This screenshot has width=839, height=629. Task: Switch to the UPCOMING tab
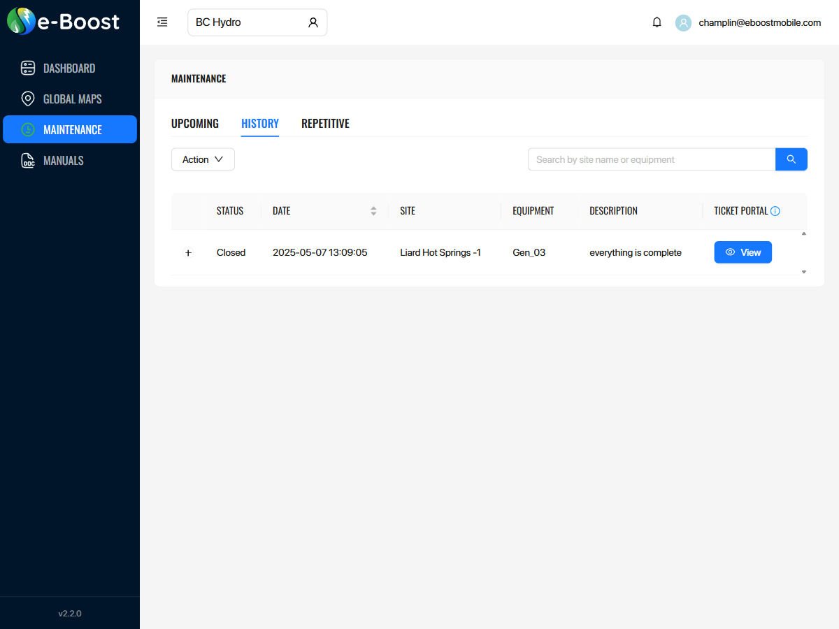(195, 124)
